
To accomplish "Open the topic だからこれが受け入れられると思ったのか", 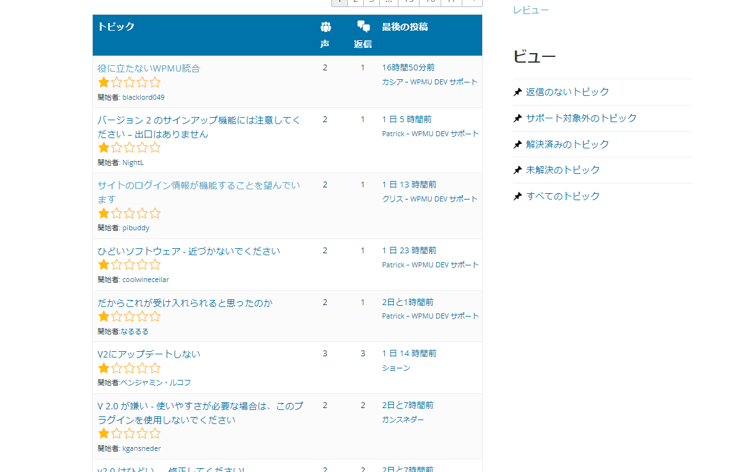I will (185, 303).
